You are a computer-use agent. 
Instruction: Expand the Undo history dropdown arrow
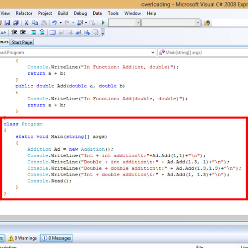click(x=61, y=23)
